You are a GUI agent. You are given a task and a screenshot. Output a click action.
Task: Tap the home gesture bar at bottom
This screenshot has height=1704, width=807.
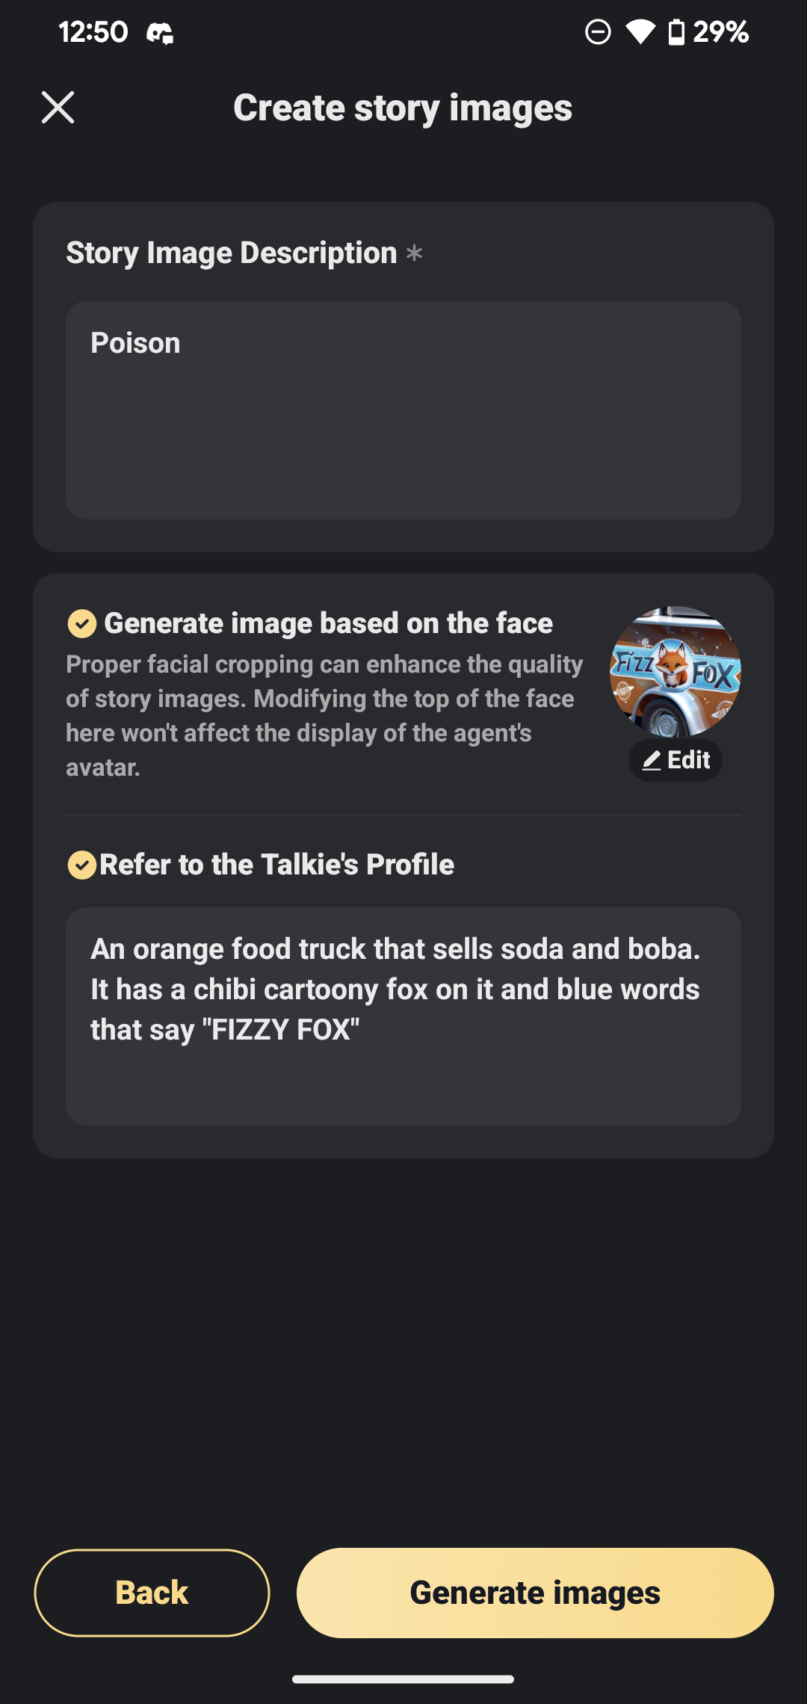[x=403, y=1679]
